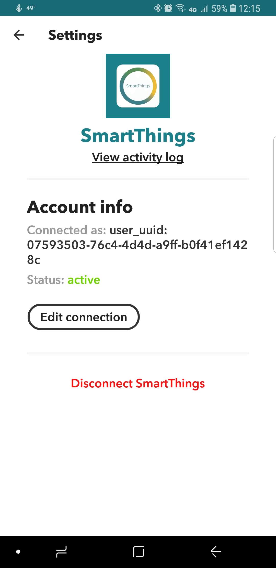Tap the Wi-Fi status icon
276x568 pixels.
(x=180, y=8)
